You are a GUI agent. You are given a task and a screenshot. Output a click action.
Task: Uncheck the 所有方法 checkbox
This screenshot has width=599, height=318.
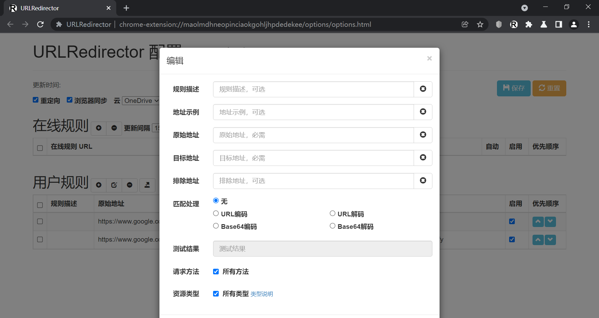pos(216,272)
